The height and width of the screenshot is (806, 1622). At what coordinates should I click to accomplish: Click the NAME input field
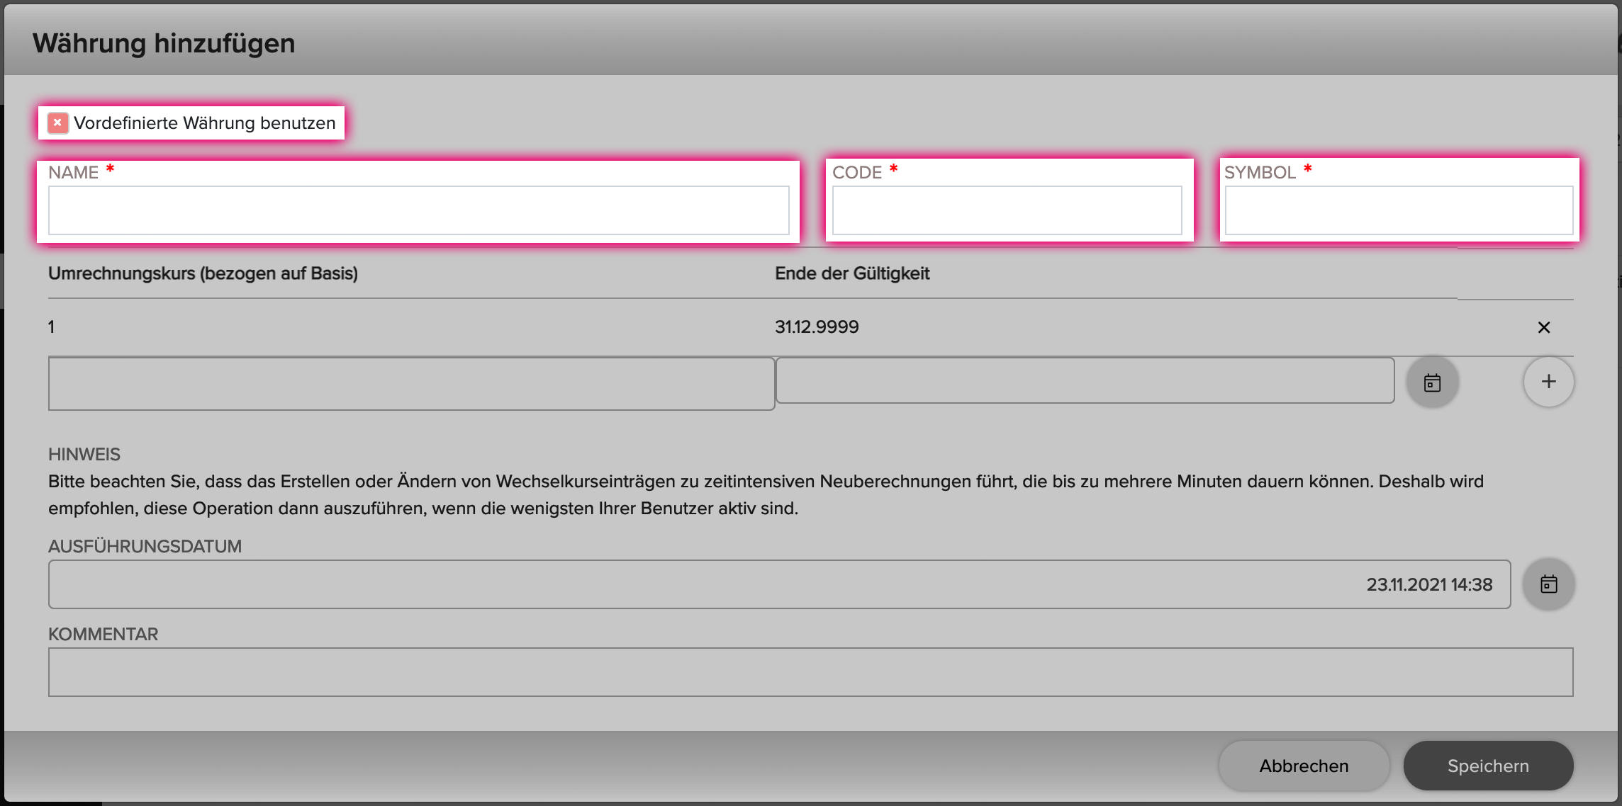tap(418, 210)
